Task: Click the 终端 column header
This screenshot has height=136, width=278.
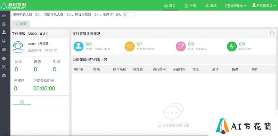Action: point(97,69)
